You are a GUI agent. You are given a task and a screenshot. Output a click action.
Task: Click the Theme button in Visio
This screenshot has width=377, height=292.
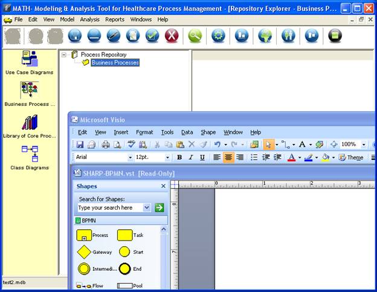coord(351,157)
